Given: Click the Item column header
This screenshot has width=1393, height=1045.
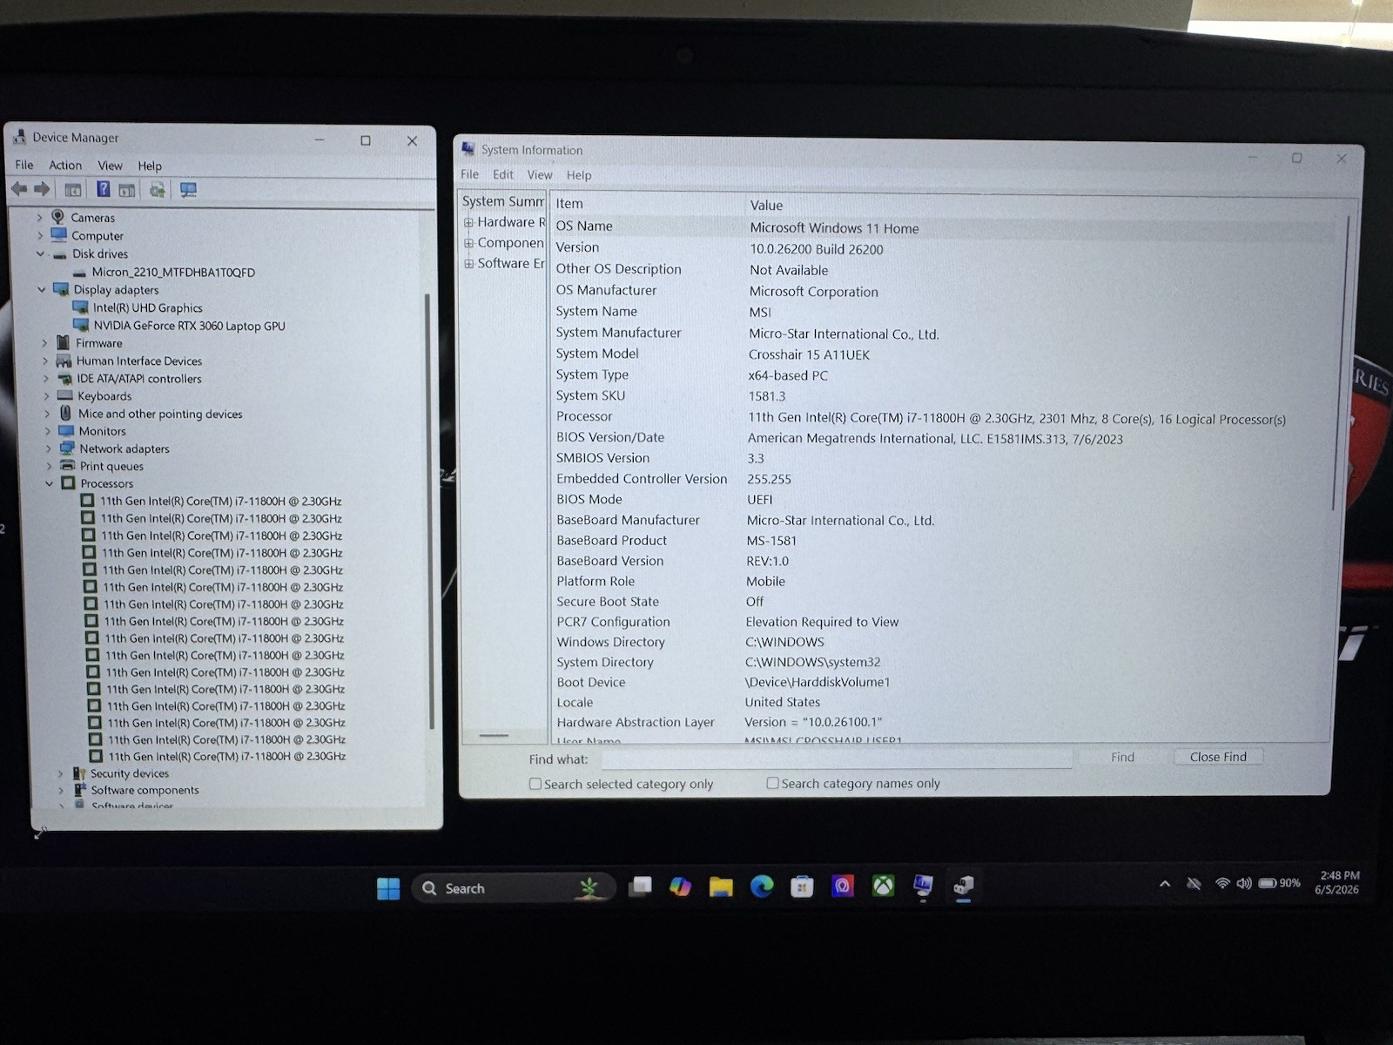Looking at the screenshot, I should click(569, 204).
